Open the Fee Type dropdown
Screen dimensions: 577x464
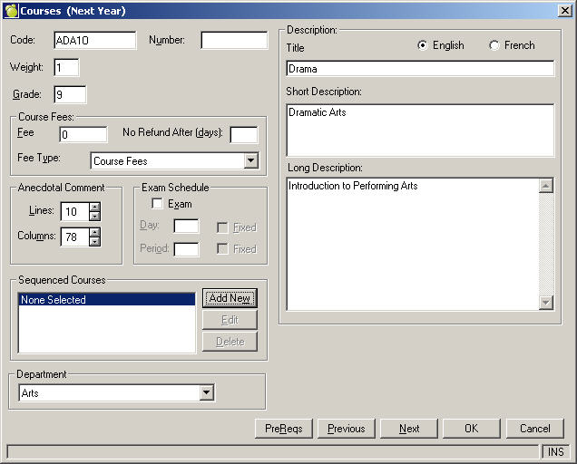tap(250, 161)
